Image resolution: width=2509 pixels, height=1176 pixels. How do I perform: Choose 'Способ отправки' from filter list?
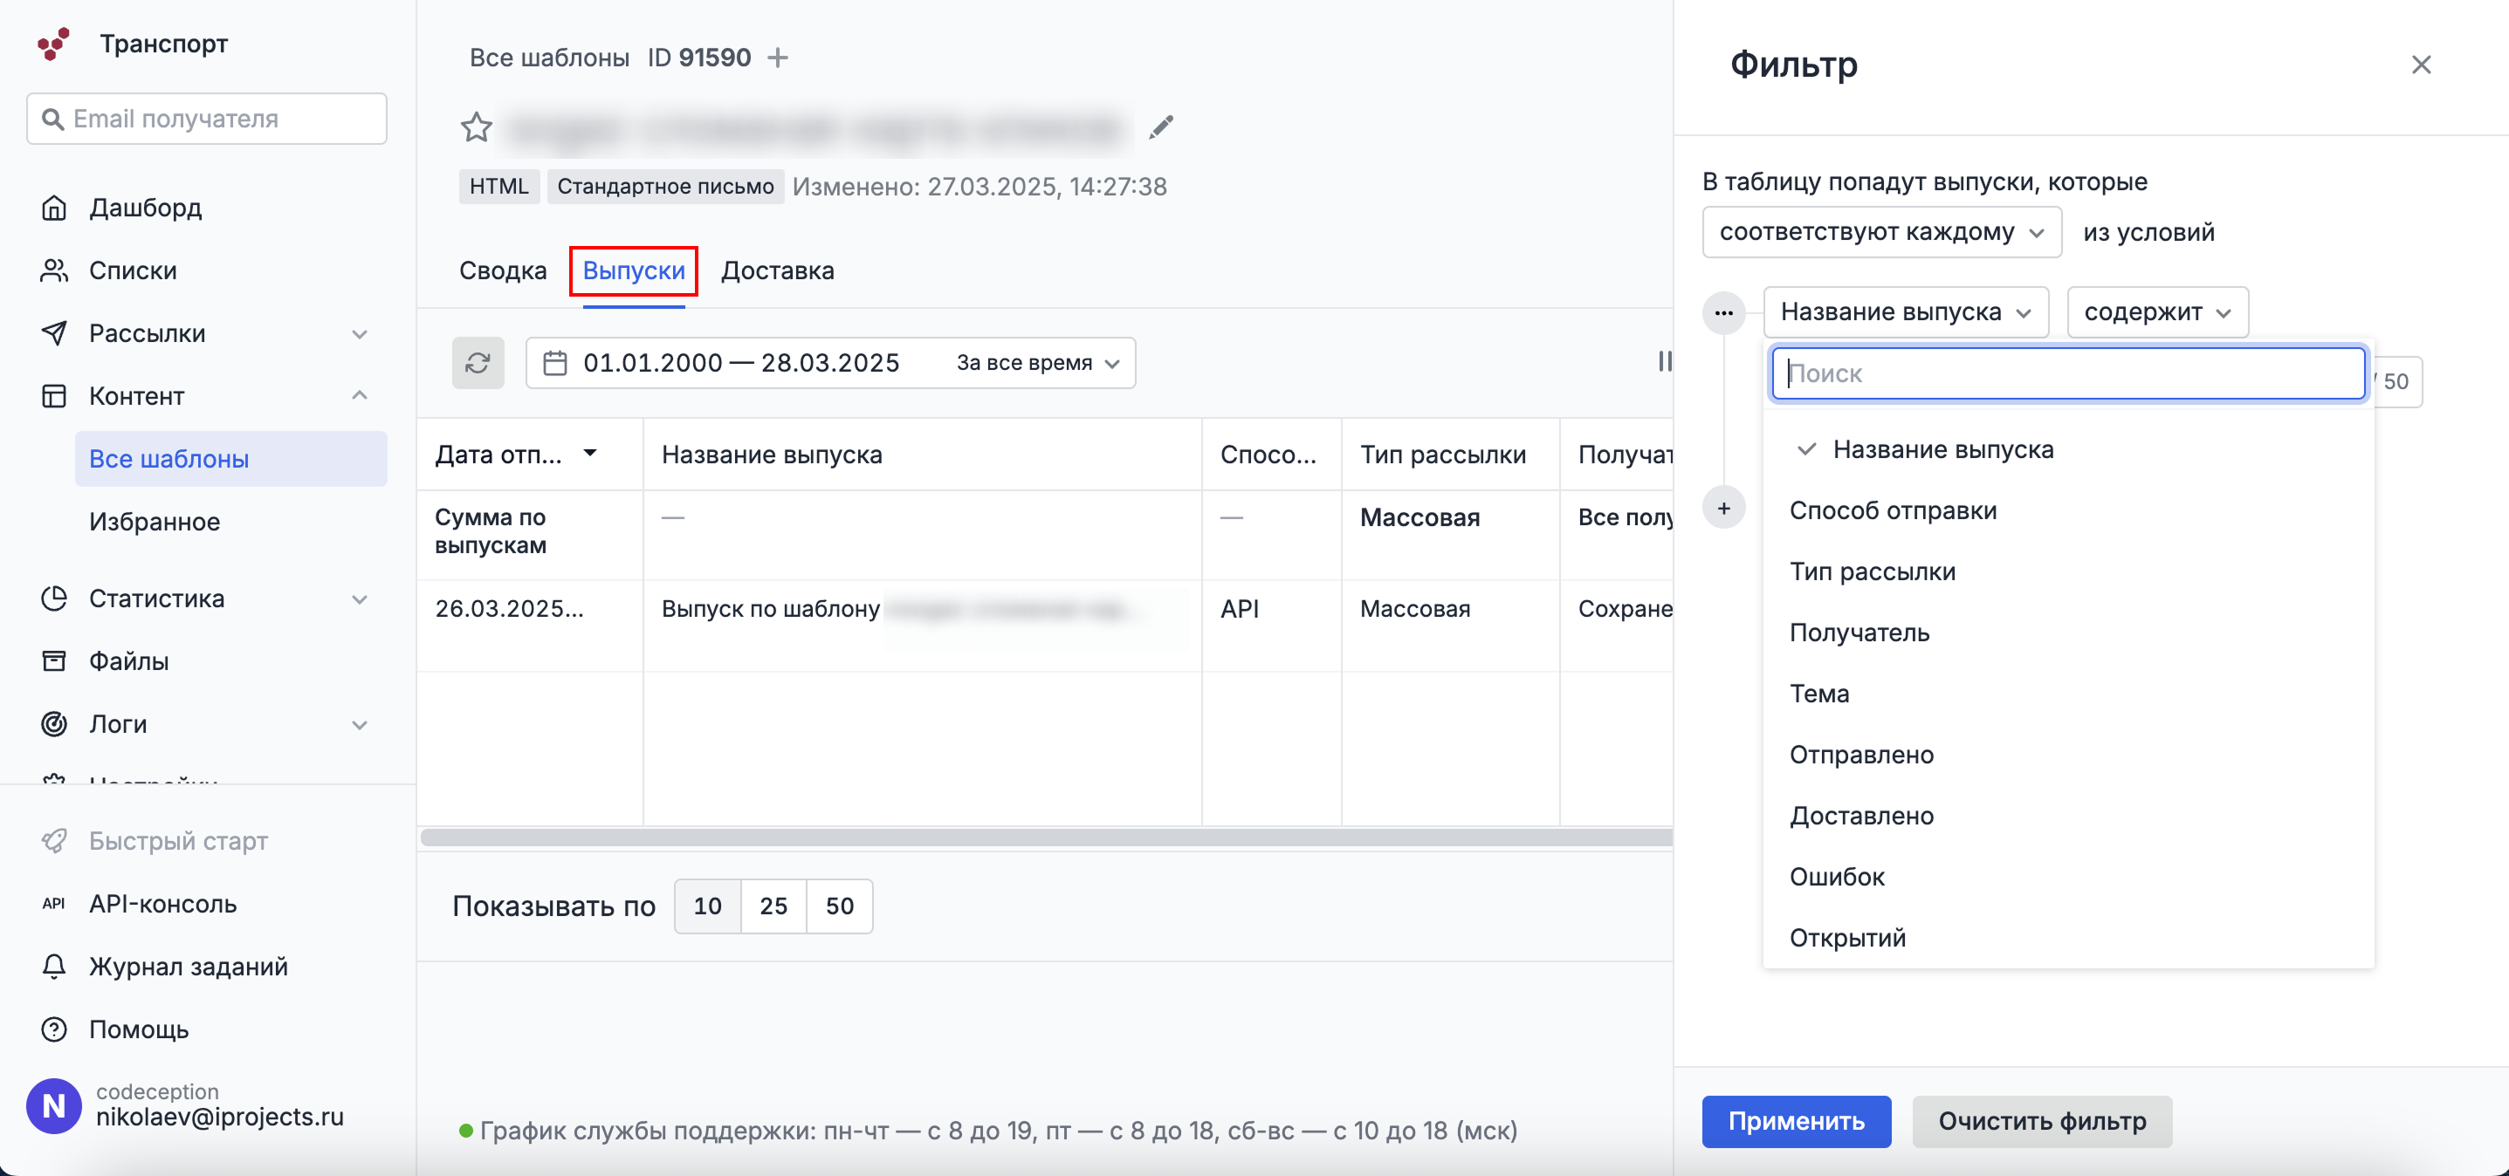pyautogui.click(x=1893, y=511)
